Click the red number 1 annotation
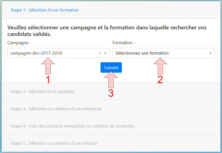This screenshot has width=222, height=153. pos(48,80)
